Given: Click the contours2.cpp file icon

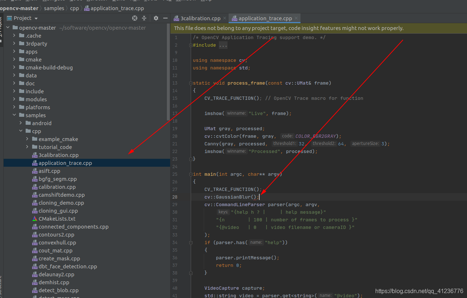Looking at the screenshot, I should pyautogui.click(x=35, y=235).
